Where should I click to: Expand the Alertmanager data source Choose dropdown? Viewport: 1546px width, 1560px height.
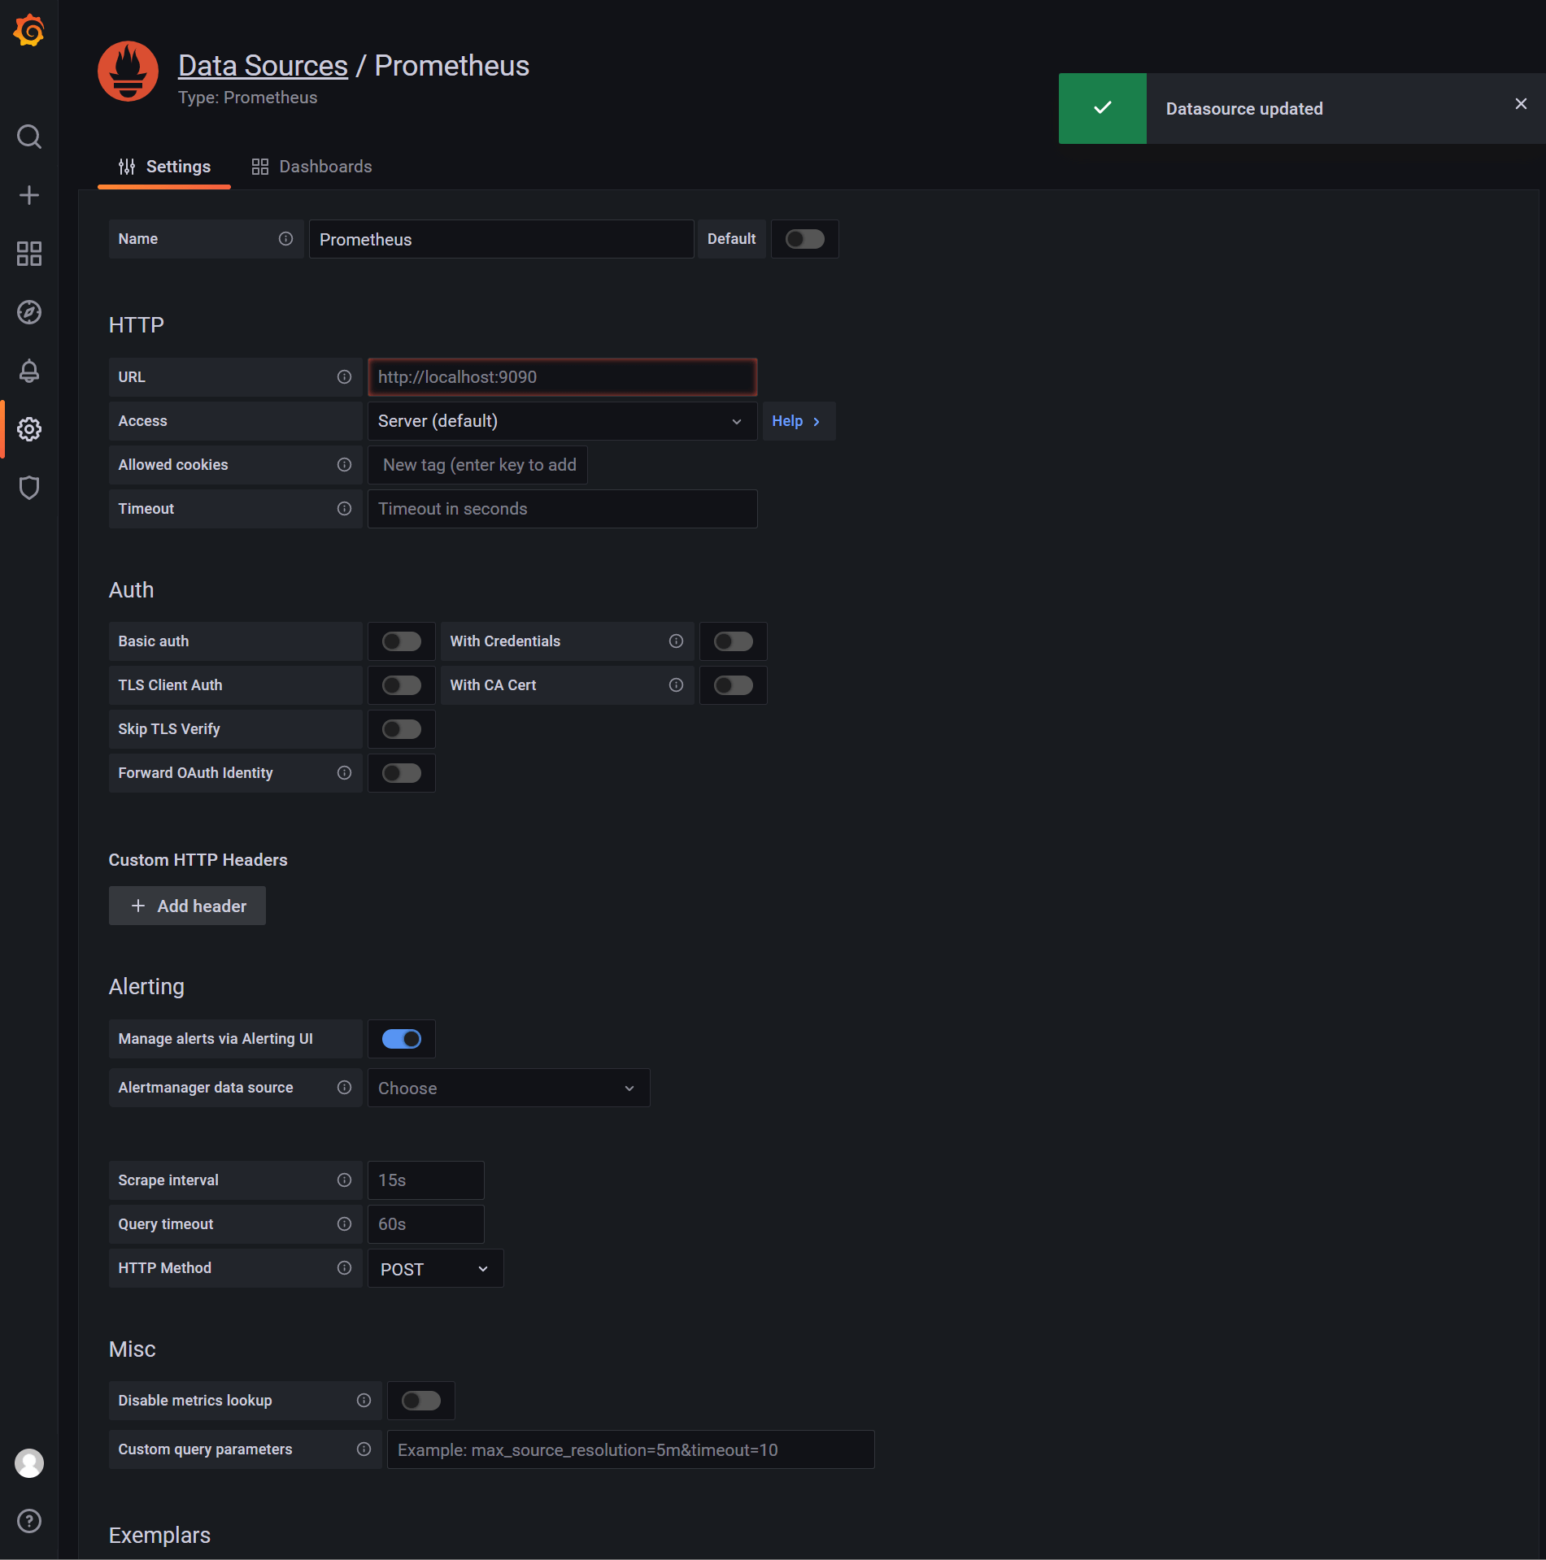[509, 1088]
